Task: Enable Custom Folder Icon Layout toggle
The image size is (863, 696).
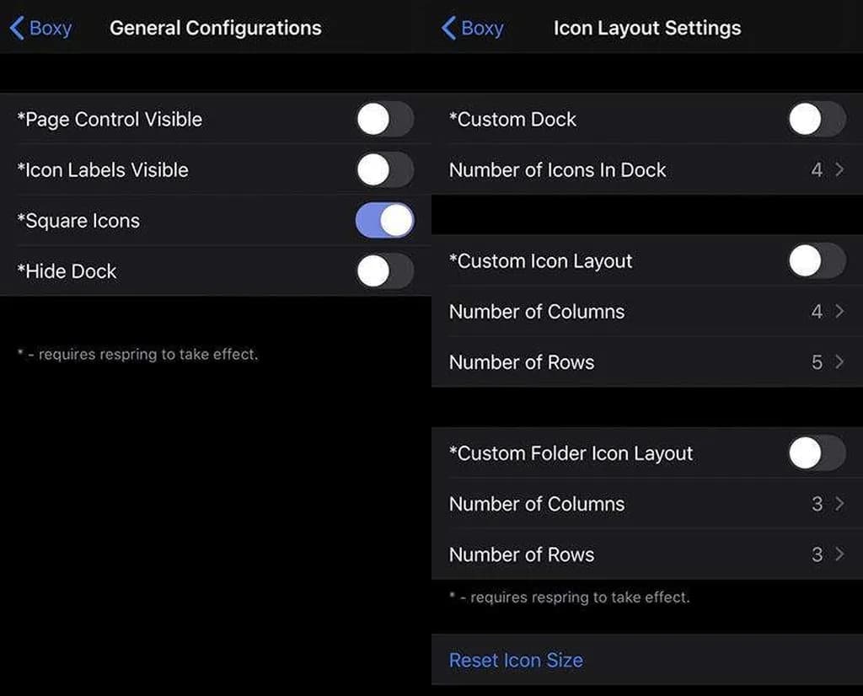Action: (x=816, y=453)
